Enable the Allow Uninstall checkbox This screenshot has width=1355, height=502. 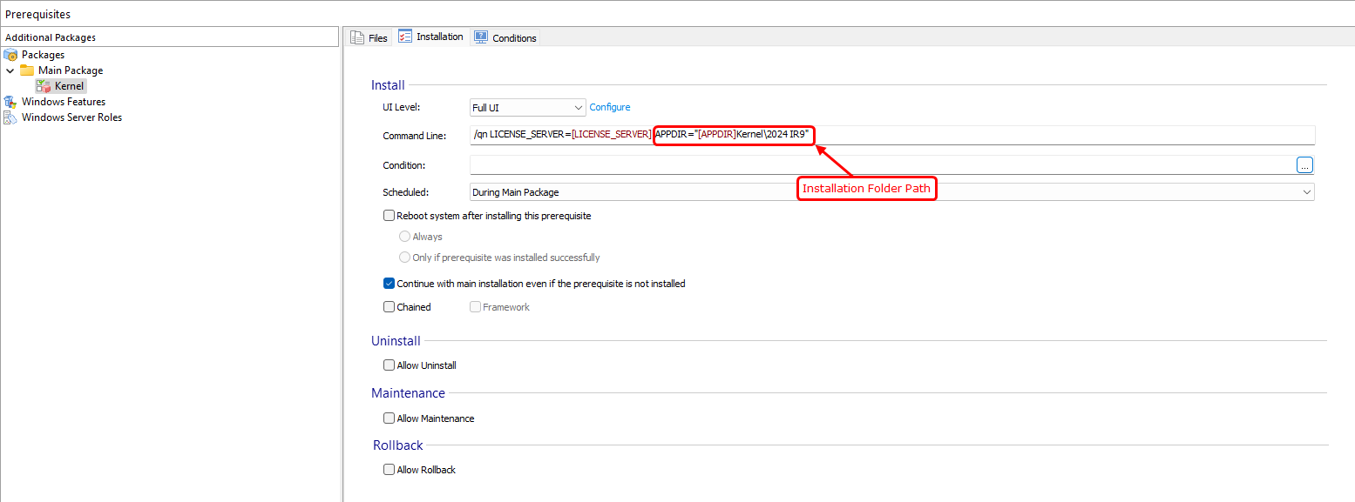click(x=390, y=365)
